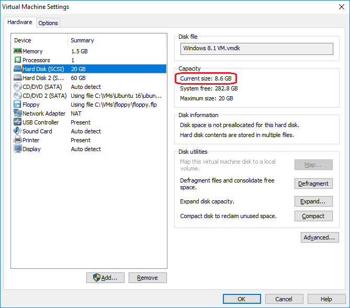Open the Expand... disk capacity dialog
This screenshot has height=308, width=350.
(313, 201)
